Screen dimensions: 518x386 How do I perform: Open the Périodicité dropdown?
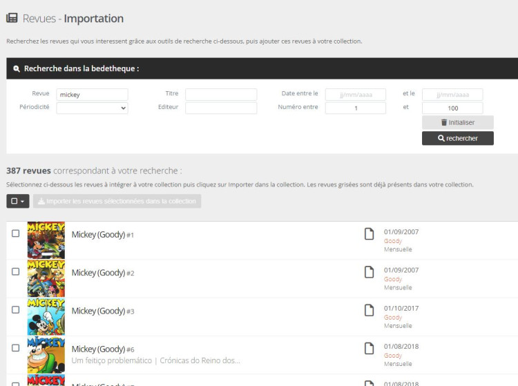[x=92, y=108]
